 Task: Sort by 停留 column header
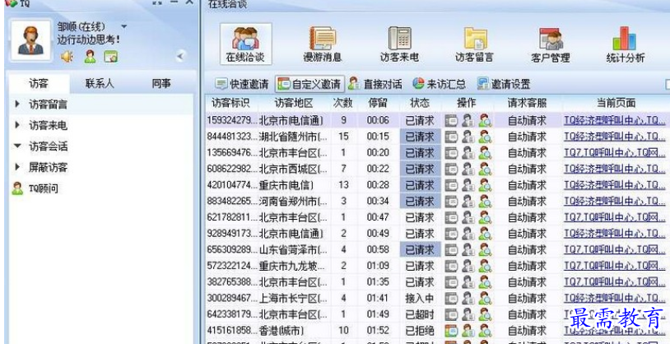point(378,103)
